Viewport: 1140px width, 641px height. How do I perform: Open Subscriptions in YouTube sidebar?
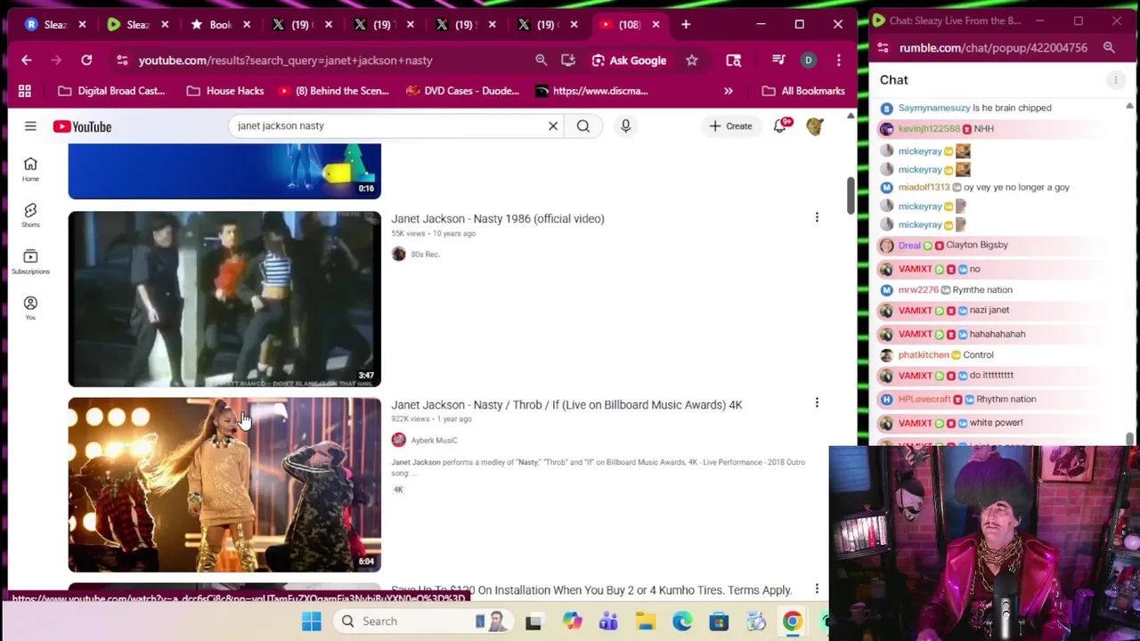pos(30,260)
